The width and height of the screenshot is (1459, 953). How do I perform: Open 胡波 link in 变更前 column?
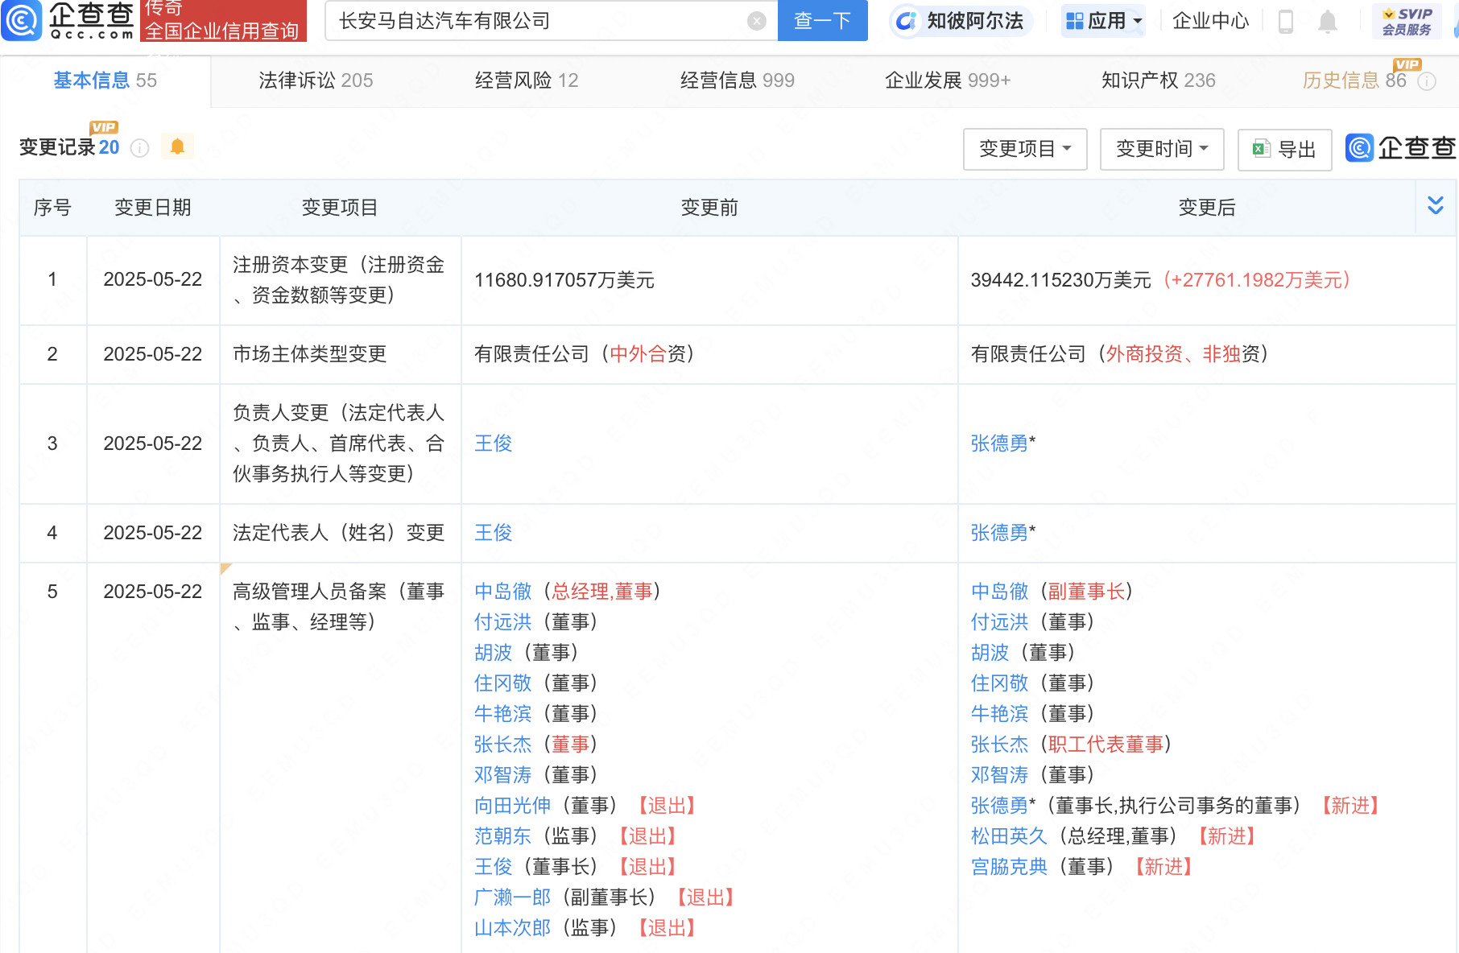(x=494, y=653)
